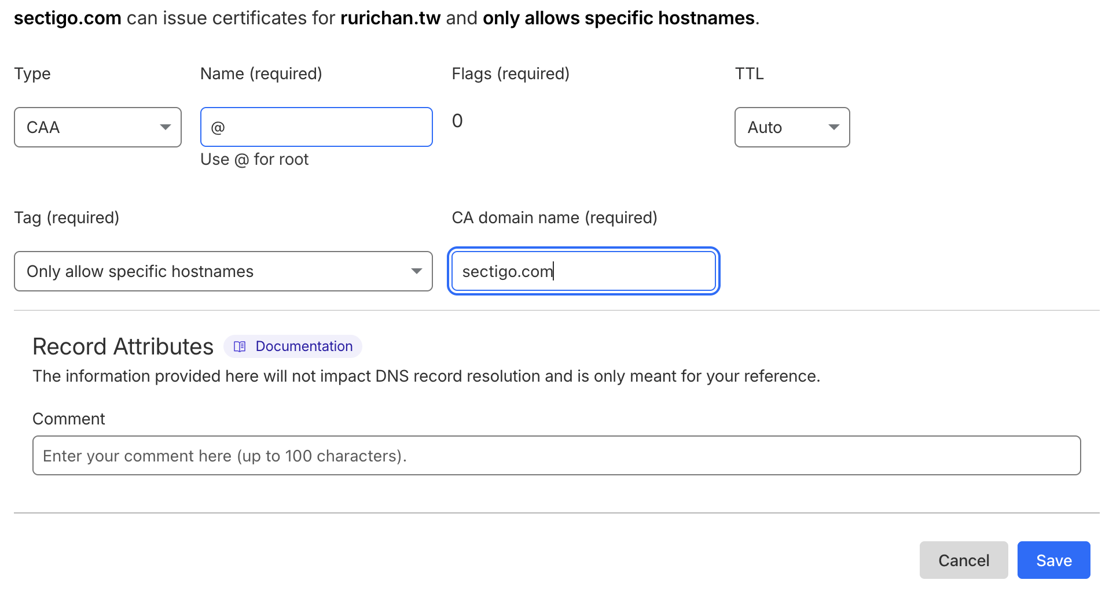Image resolution: width=1109 pixels, height=591 pixels.
Task: Click the Comment text box
Action: [556, 456]
